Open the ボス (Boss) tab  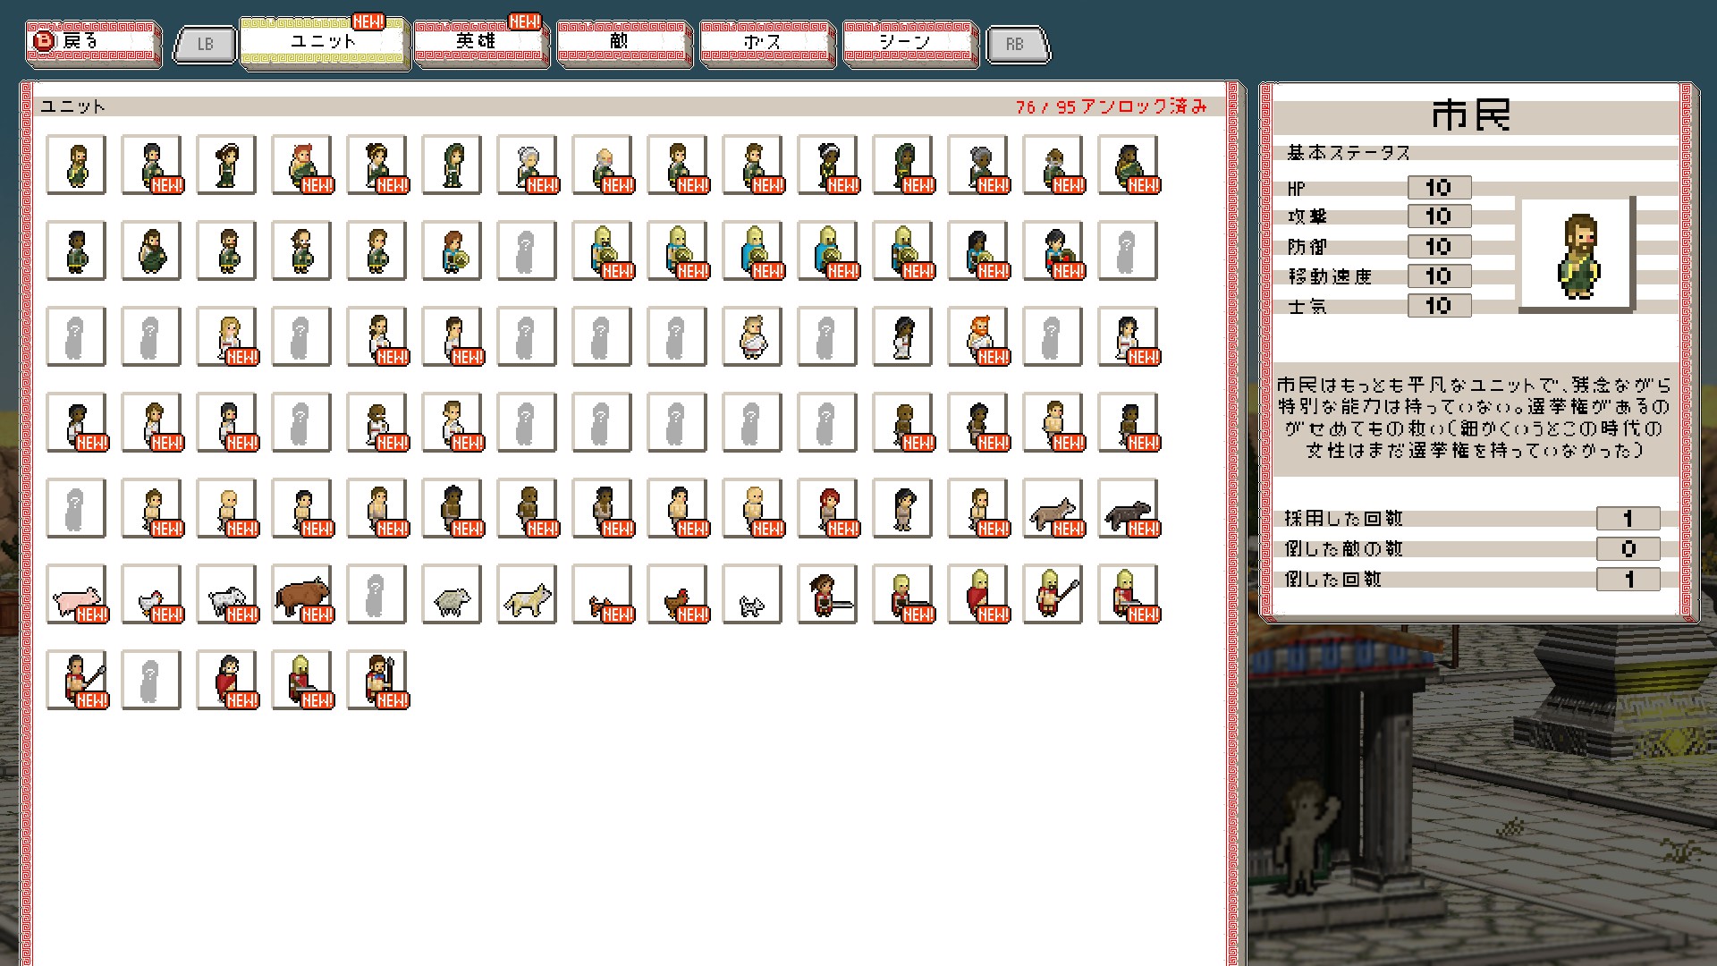tap(766, 42)
